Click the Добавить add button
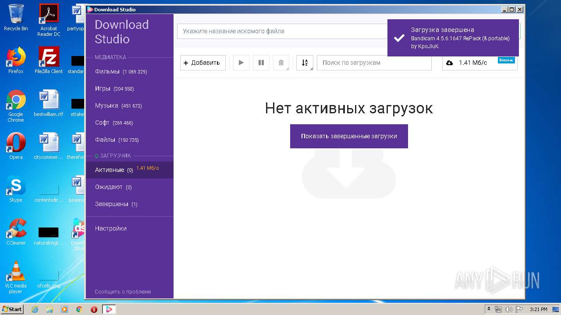This screenshot has height=315, width=561. point(203,63)
